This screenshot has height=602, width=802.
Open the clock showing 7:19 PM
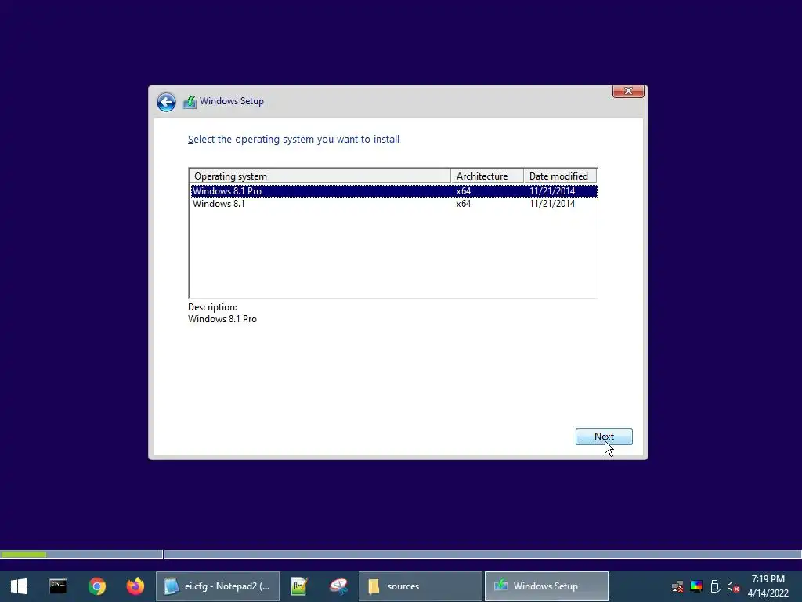coord(768,586)
